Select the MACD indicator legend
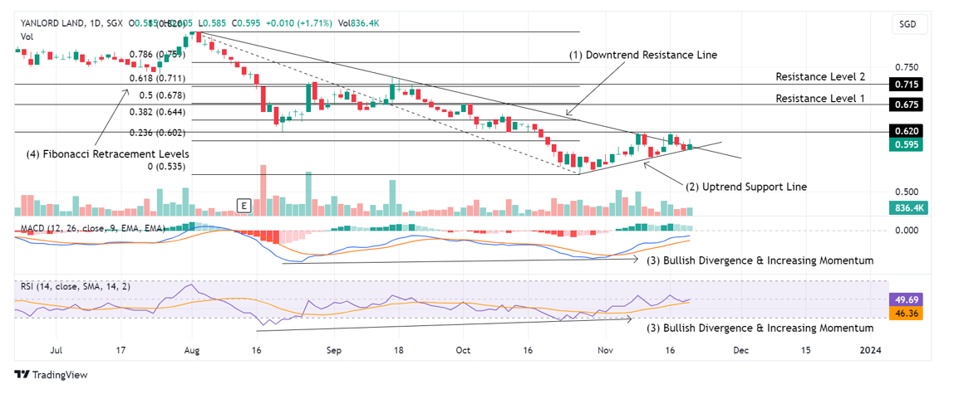The height and width of the screenshot is (399, 964). click(93, 228)
